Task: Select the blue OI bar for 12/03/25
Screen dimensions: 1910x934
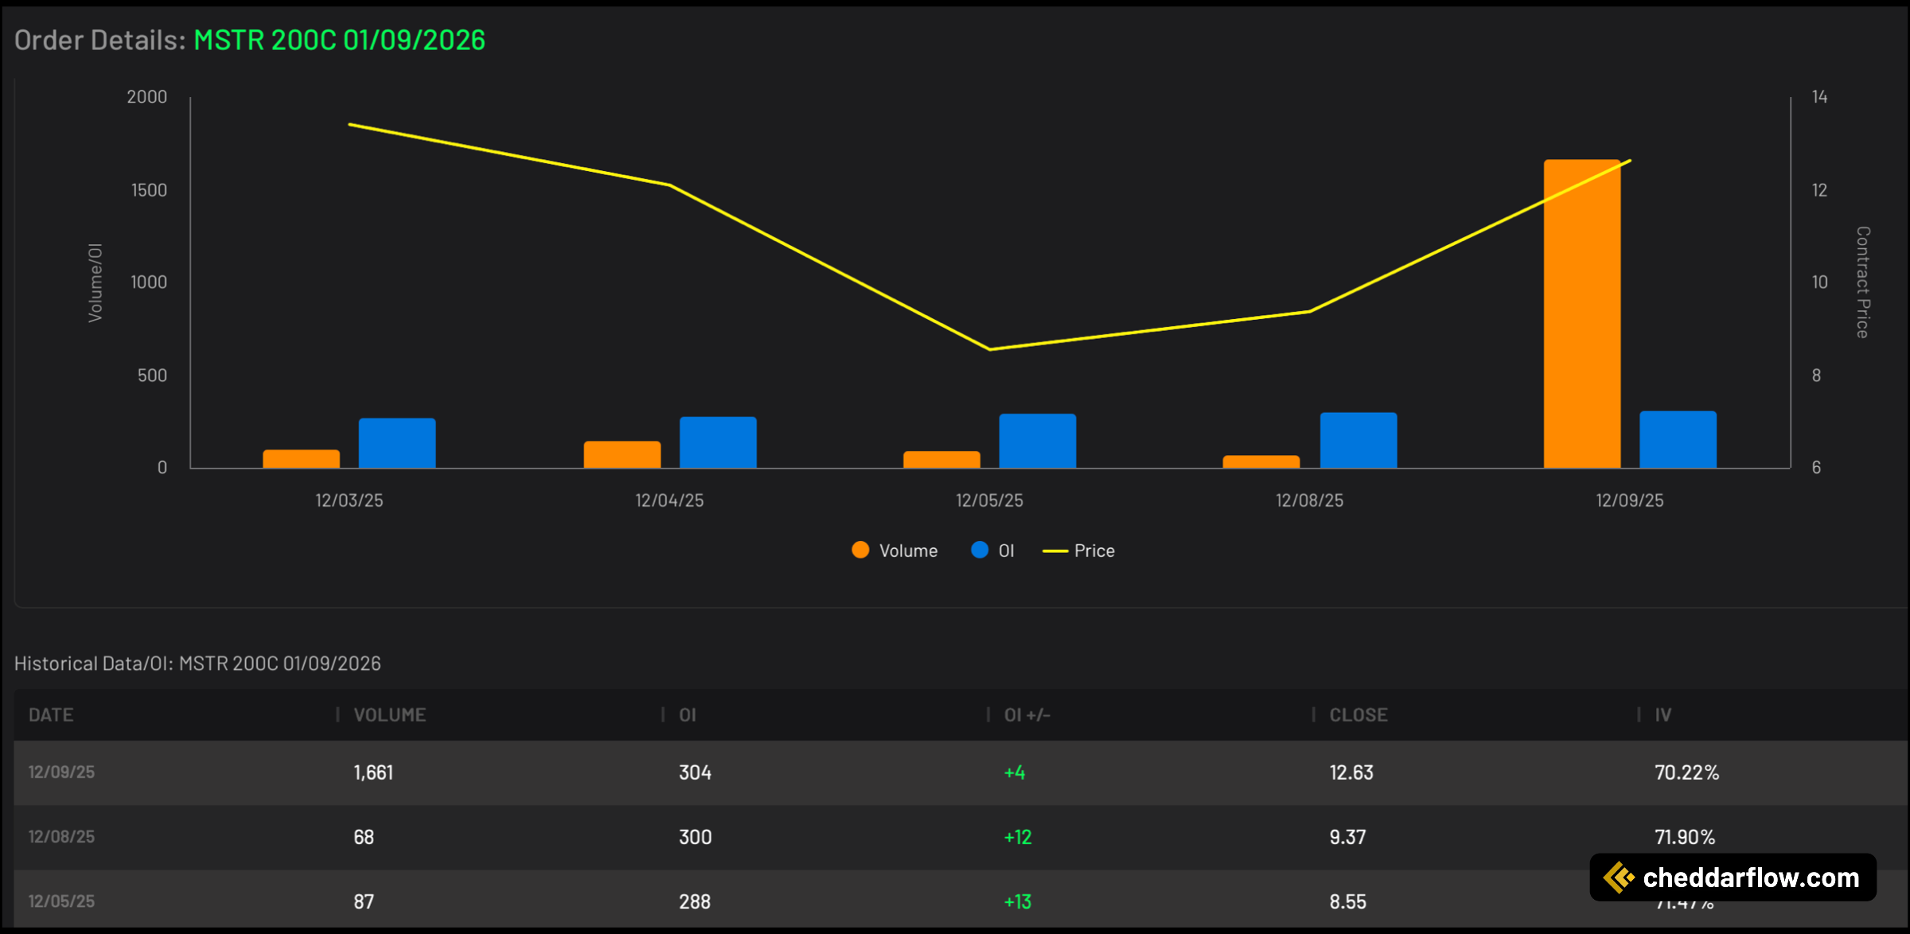Action: tap(397, 443)
